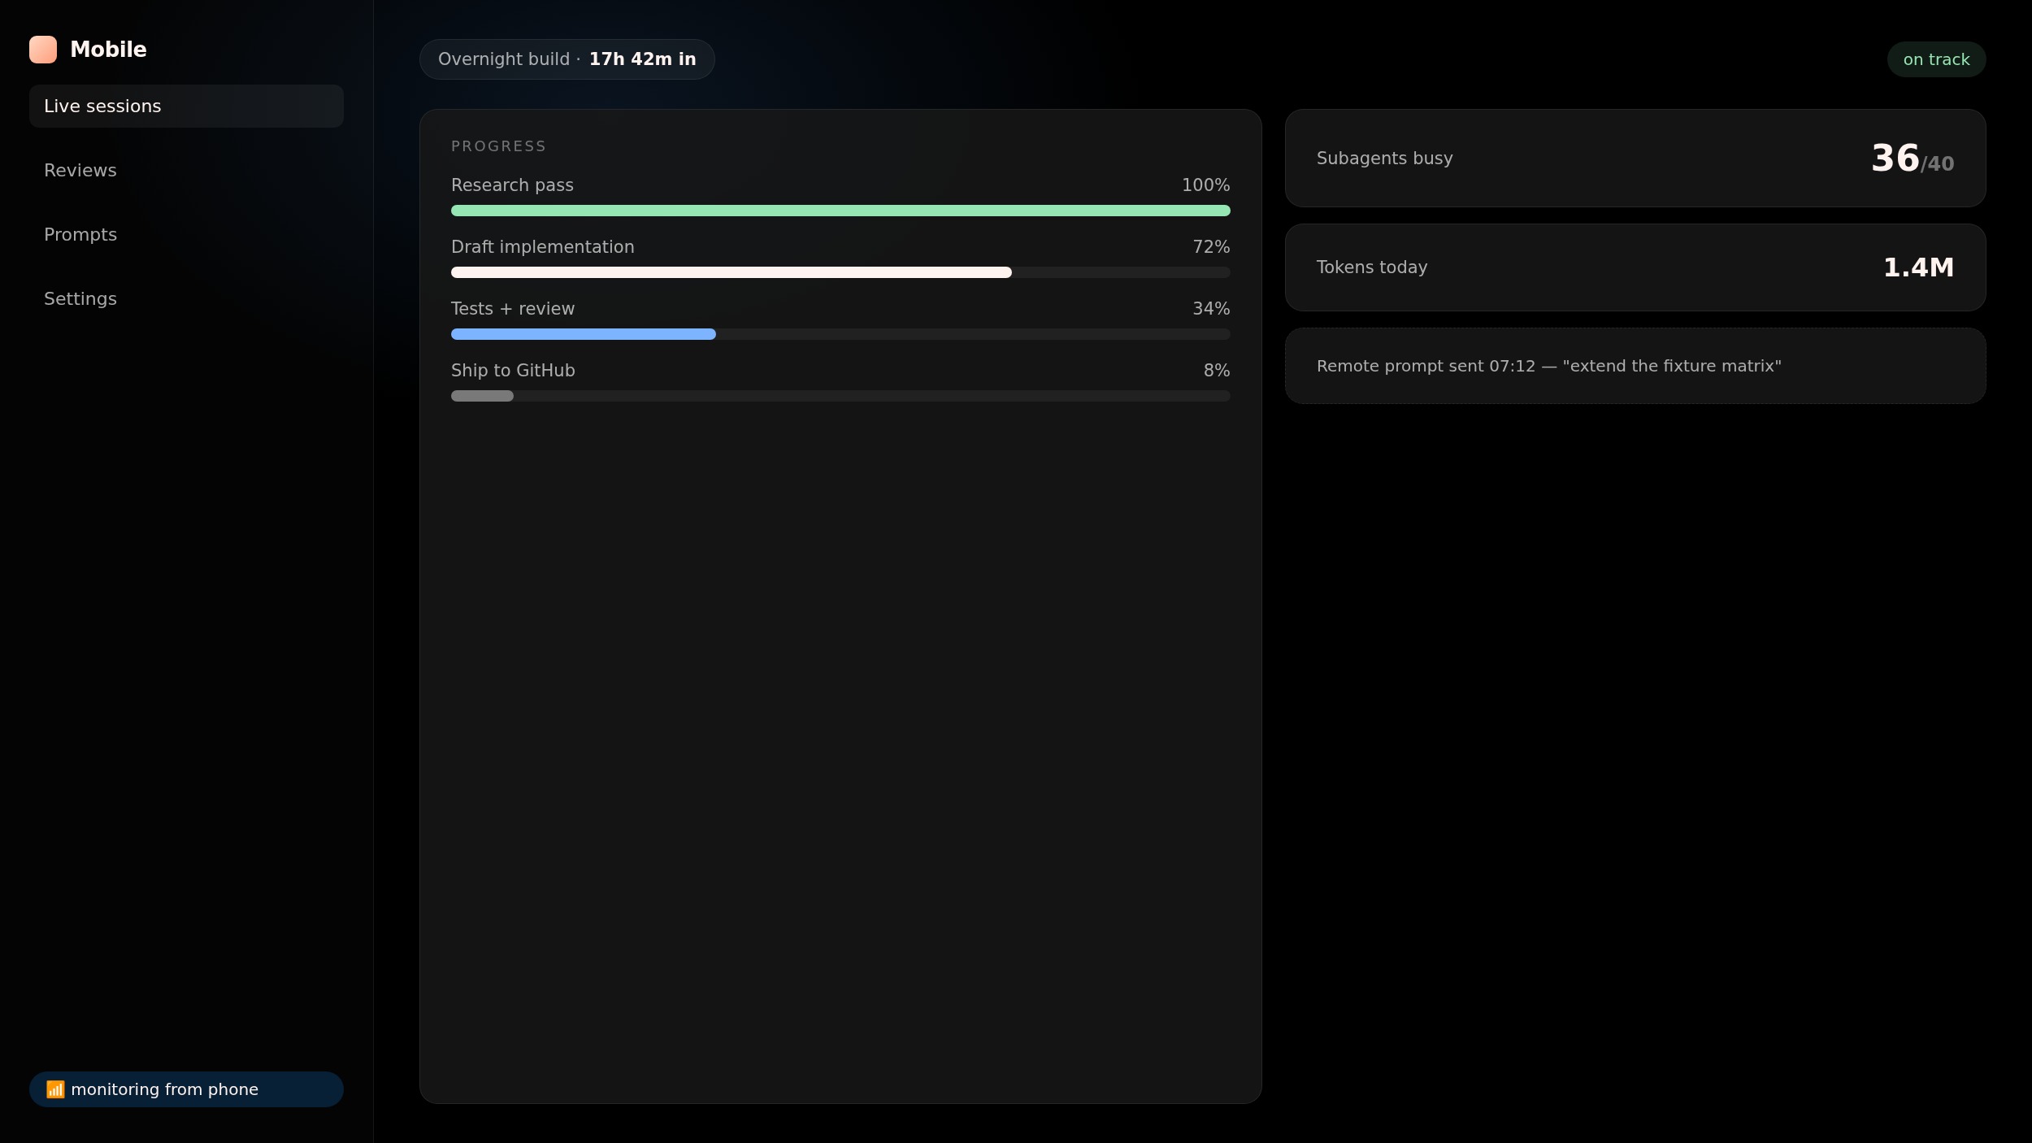Viewport: 2032px width, 1143px height.
Task: Click the PROGRESS section heading
Action: click(498, 146)
